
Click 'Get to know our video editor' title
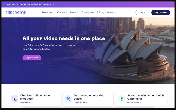pyautogui.click(x=89, y=97)
